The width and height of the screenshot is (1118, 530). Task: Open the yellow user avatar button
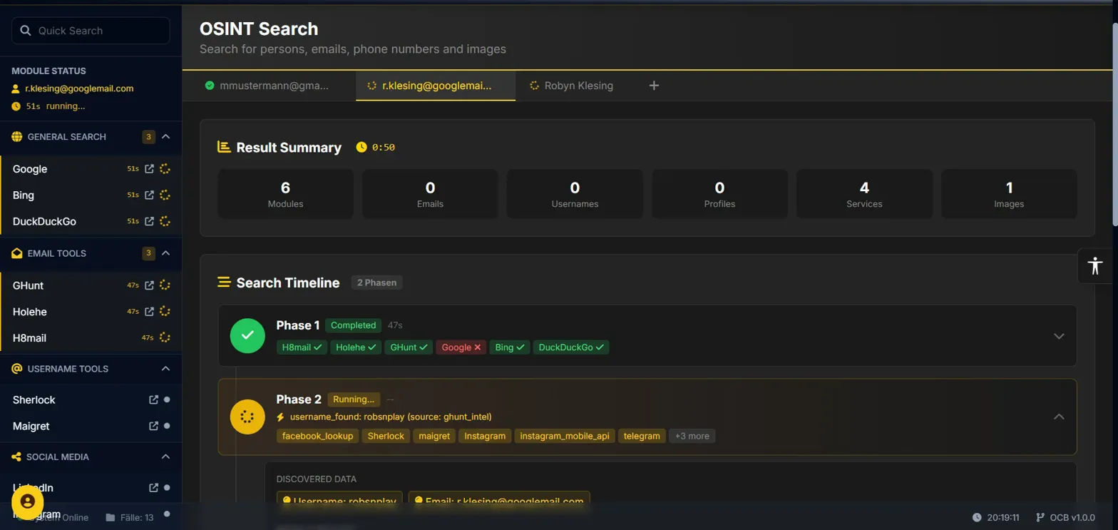coord(28,501)
